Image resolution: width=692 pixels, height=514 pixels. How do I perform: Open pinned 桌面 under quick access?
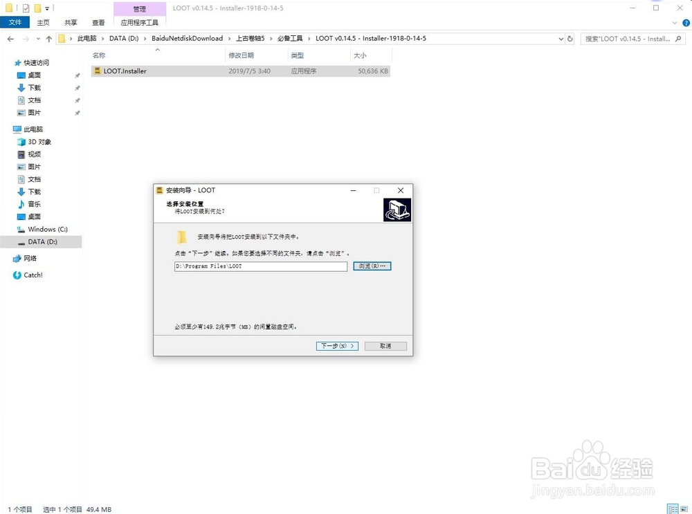coord(34,75)
